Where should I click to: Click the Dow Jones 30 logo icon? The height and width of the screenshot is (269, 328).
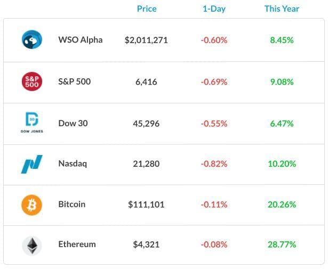32,123
